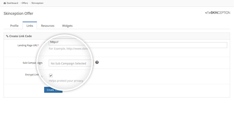Click the Skinception logo at top right
Viewport: 234px width, 124px height.
point(217,13)
